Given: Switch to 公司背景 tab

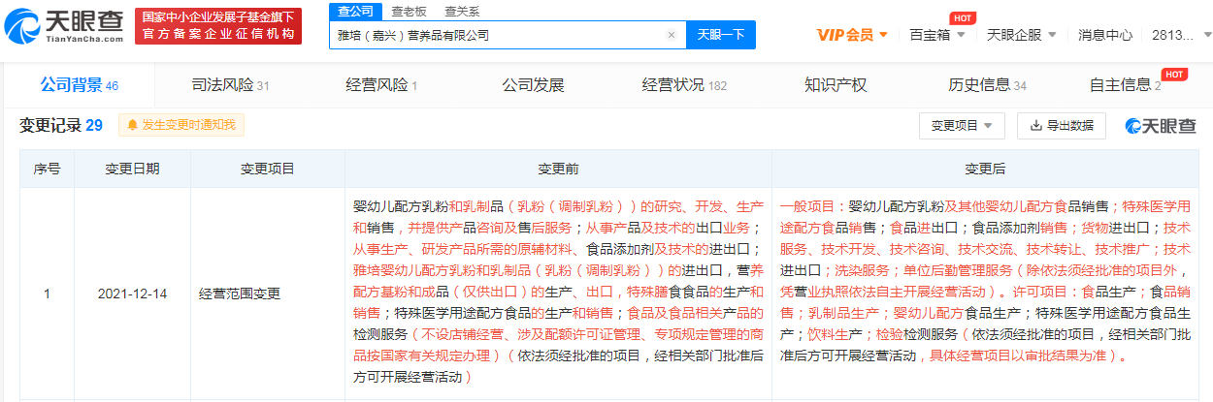Looking at the screenshot, I should pos(79,85).
